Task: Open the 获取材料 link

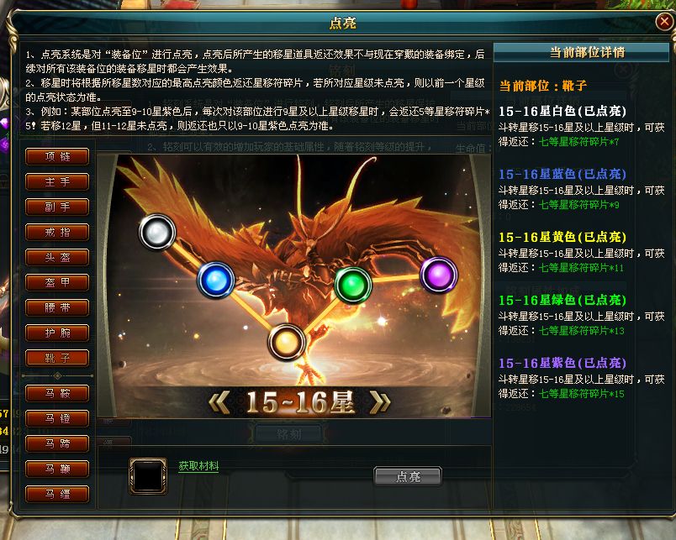Action: point(198,466)
